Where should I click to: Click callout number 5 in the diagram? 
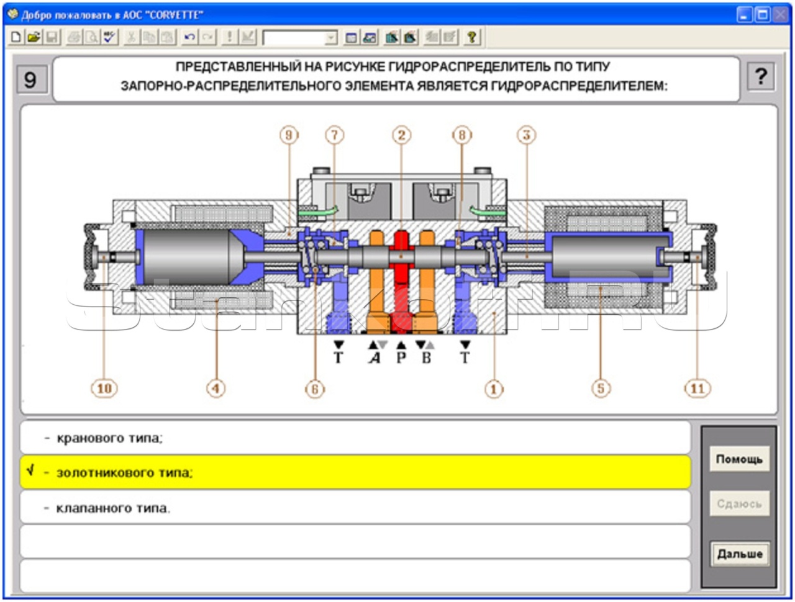pyautogui.click(x=600, y=389)
